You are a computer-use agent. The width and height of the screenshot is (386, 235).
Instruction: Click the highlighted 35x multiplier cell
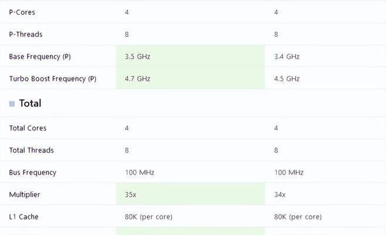pyautogui.click(x=190, y=194)
